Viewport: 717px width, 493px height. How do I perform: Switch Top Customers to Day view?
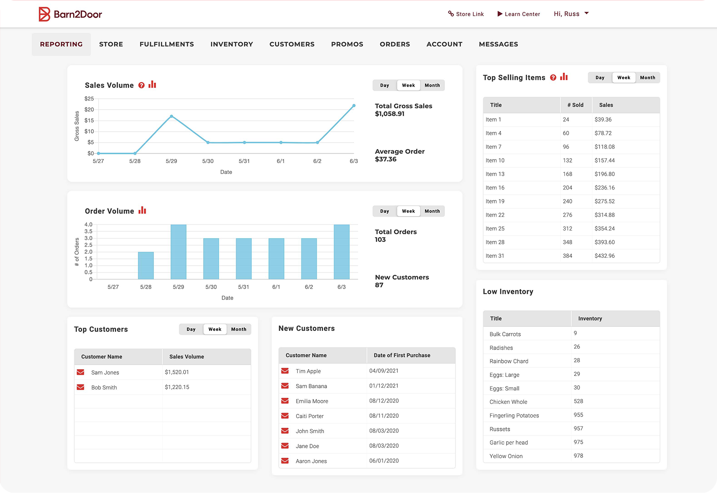point(191,329)
